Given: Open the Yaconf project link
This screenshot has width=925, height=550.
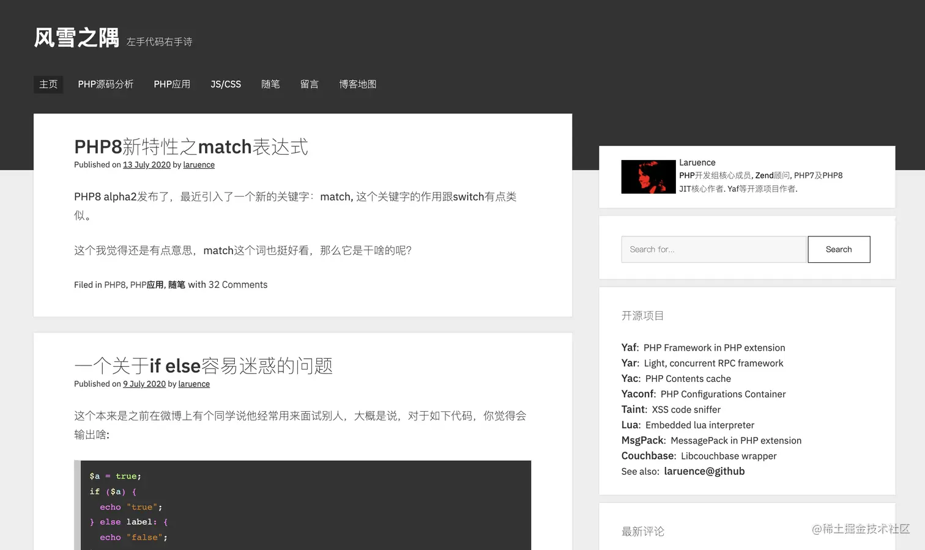Looking at the screenshot, I should [637, 394].
